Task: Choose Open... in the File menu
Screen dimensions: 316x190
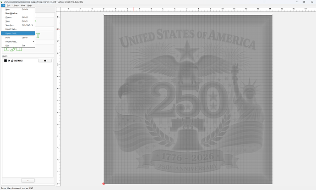Action: click(18, 17)
